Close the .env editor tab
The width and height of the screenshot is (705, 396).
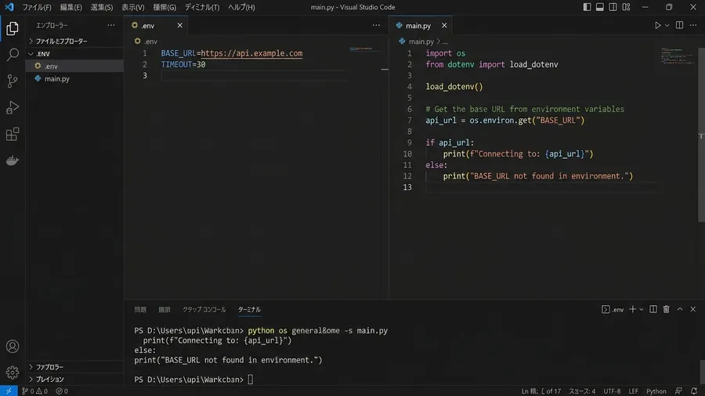point(179,26)
